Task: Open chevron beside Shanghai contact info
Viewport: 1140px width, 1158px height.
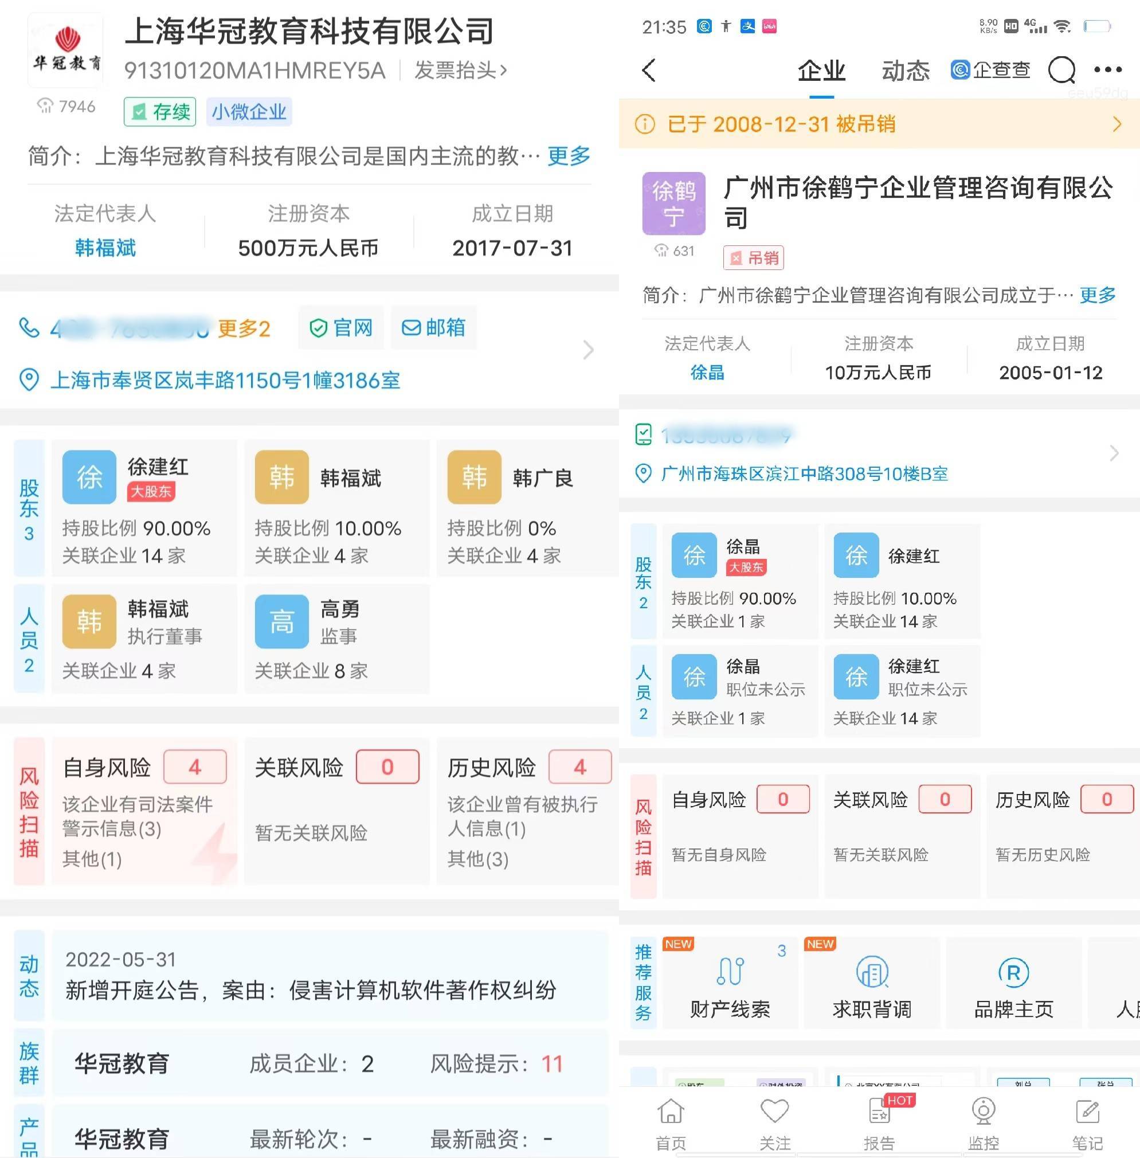Action: (588, 350)
